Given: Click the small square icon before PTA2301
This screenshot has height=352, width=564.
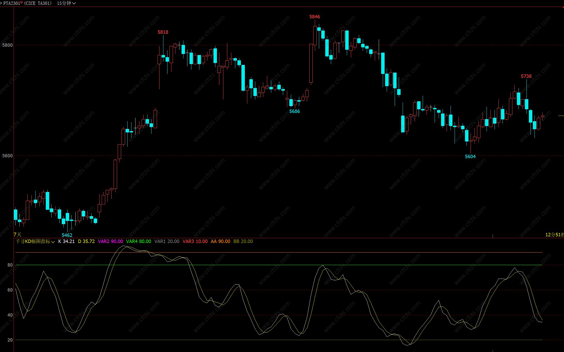Looking at the screenshot, I should point(1,3).
